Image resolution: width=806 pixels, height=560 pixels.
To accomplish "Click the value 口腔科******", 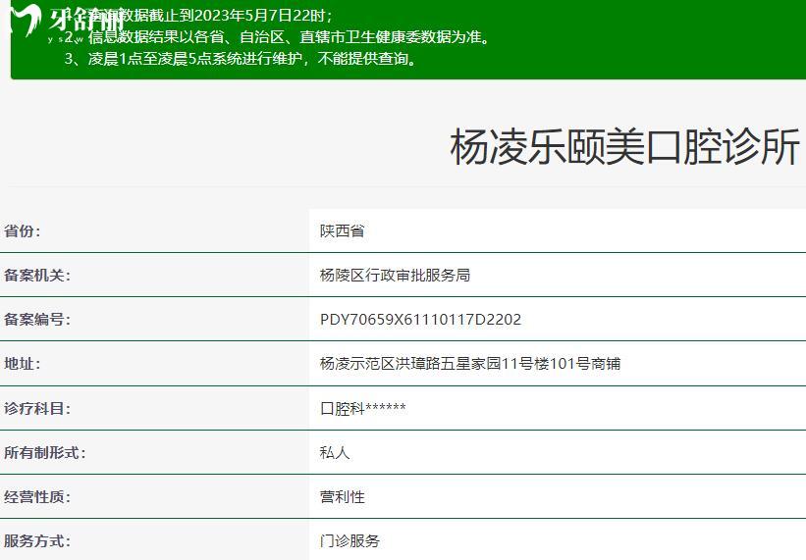I will point(363,409).
